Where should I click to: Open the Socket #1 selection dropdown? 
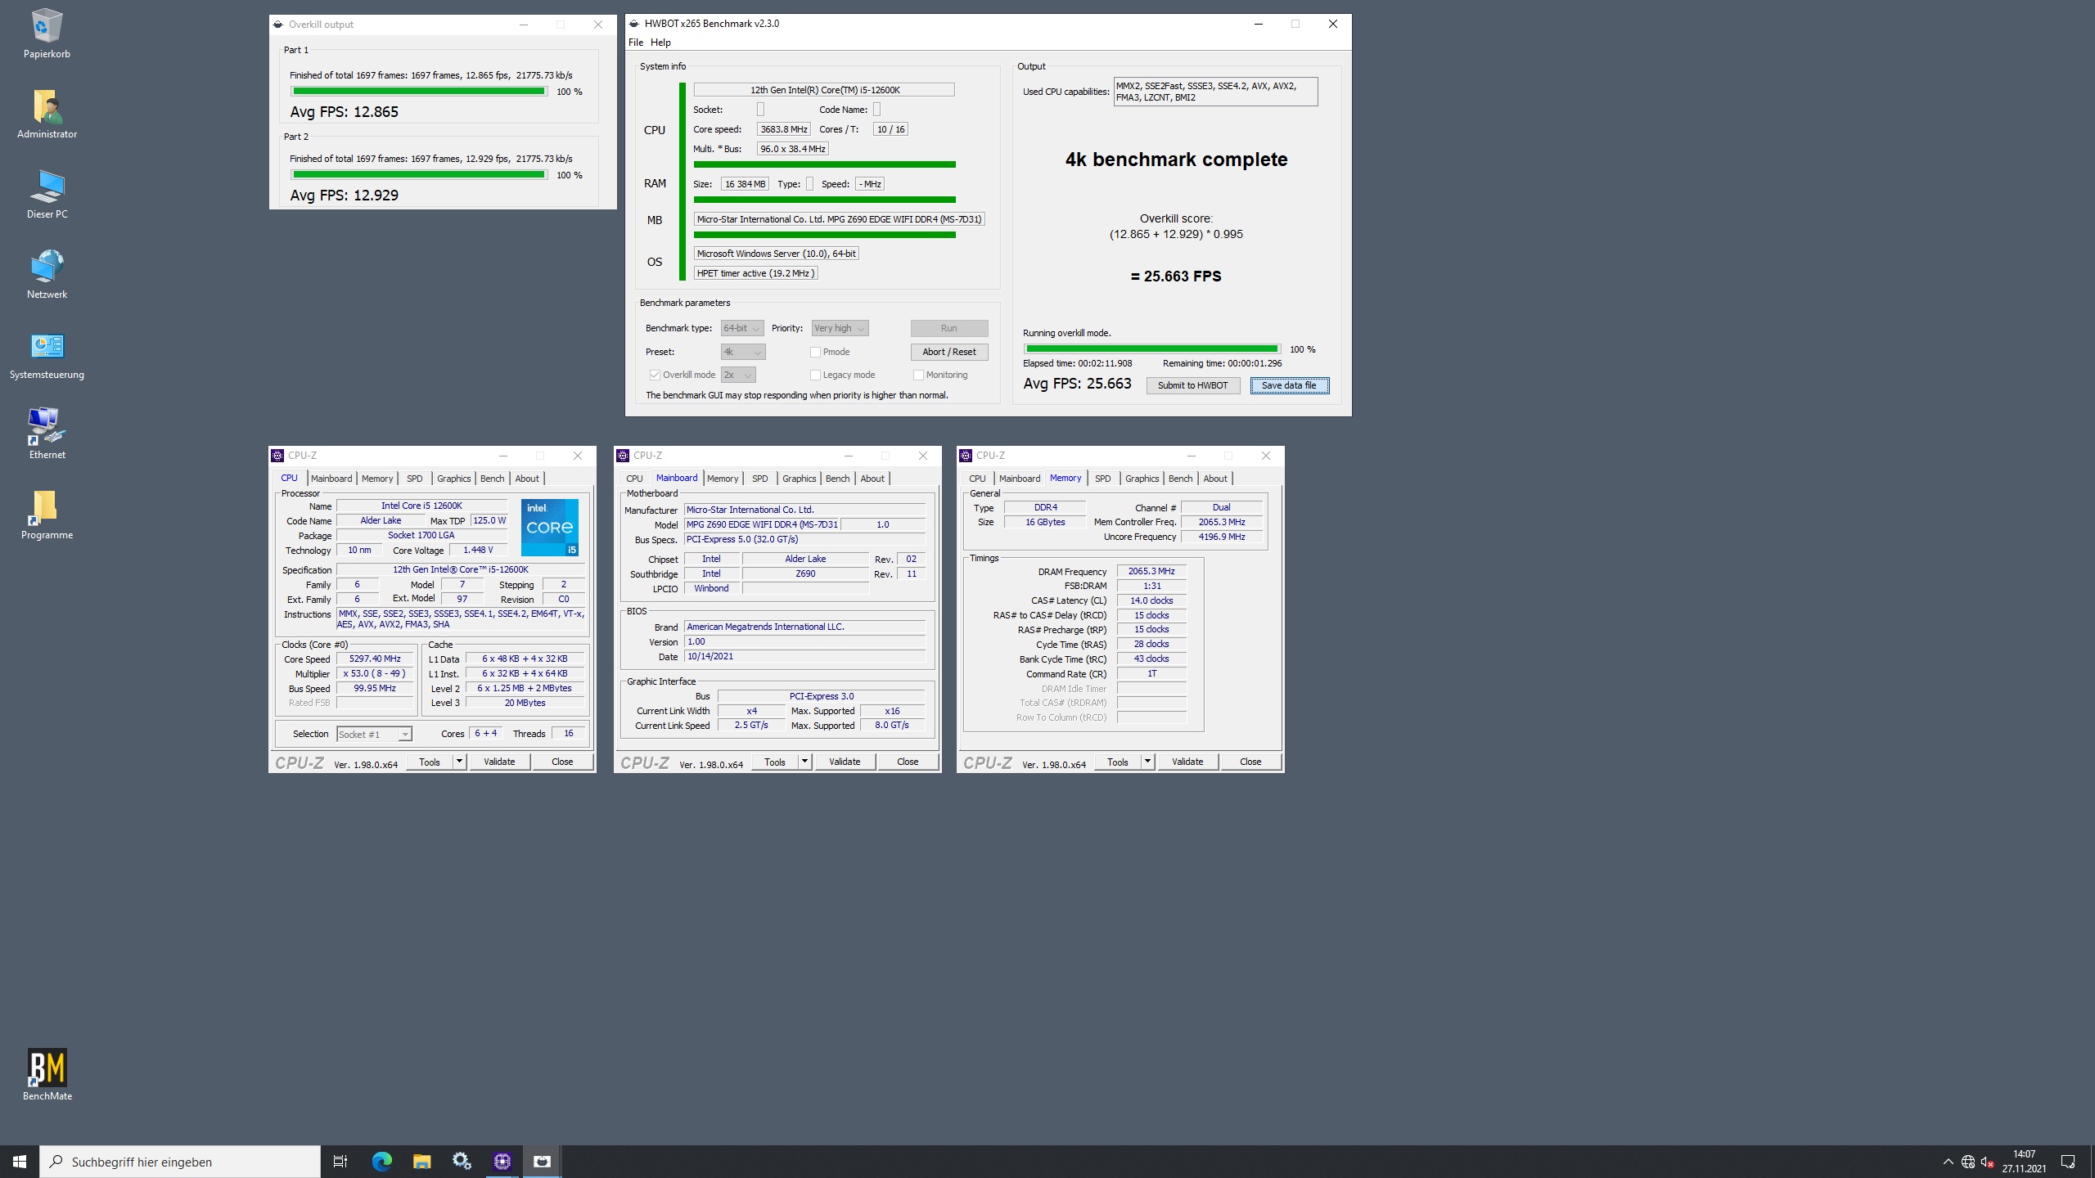(x=374, y=734)
